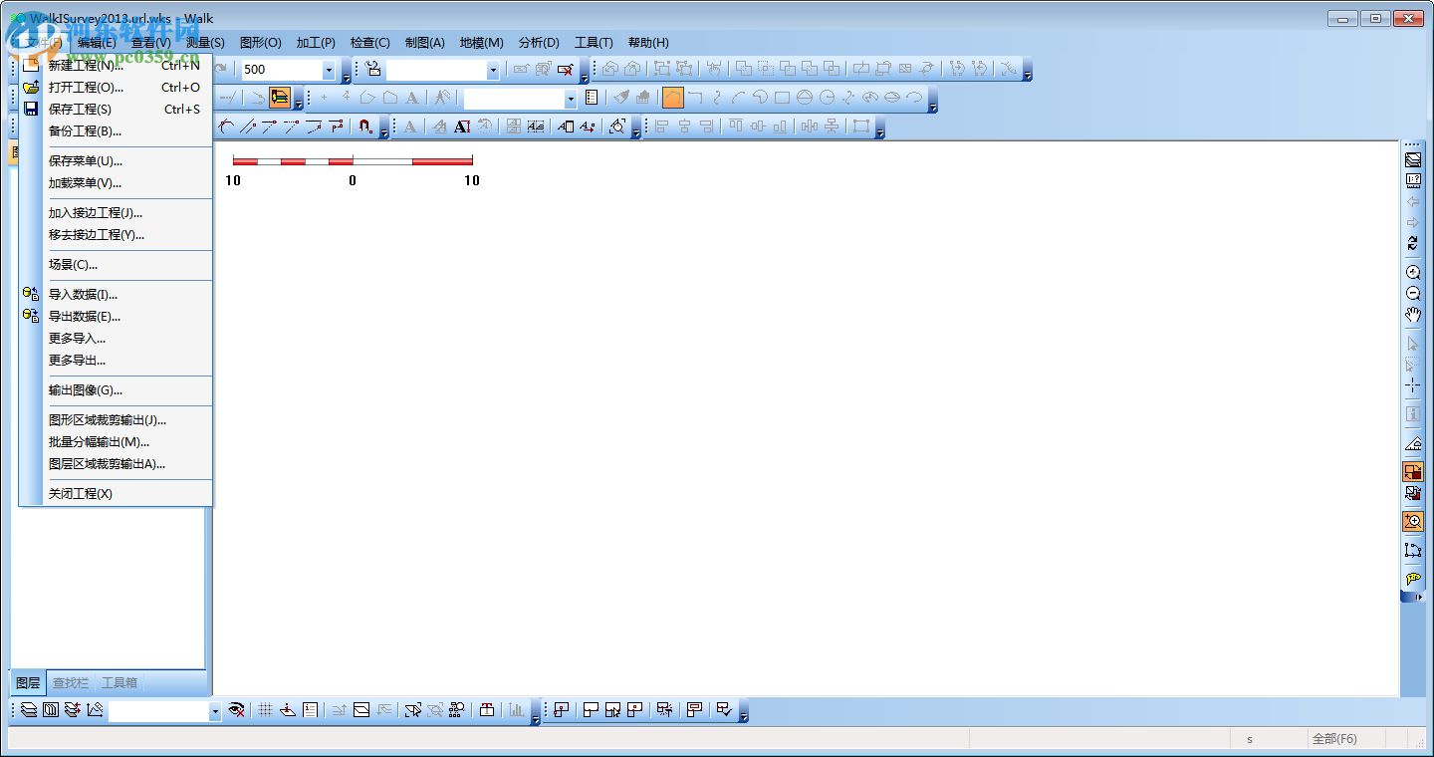Toggle the orange highlighted square icon in right toolbar
Screen dimensions: 1434x757
pyautogui.click(x=1412, y=471)
